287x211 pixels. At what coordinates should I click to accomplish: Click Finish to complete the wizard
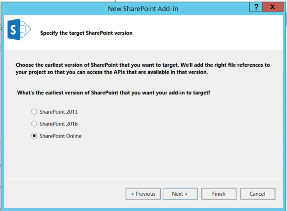pos(220,194)
